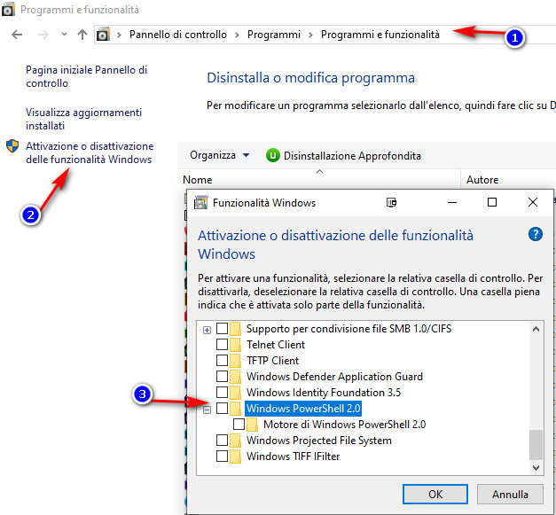The height and width of the screenshot is (515, 556).
Task: Expand chevron after Programmi breadcrumb
Action: coord(310,35)
